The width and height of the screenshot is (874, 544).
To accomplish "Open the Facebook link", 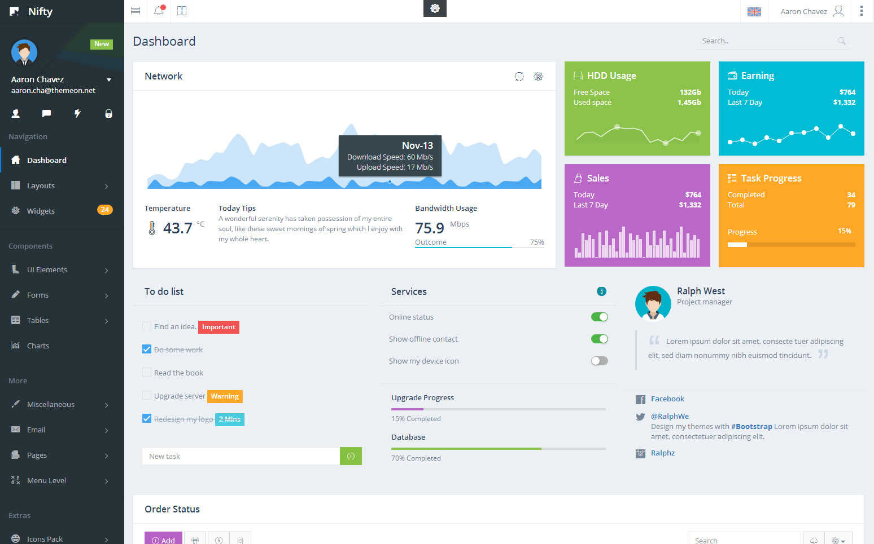I will tap(667, 399).
